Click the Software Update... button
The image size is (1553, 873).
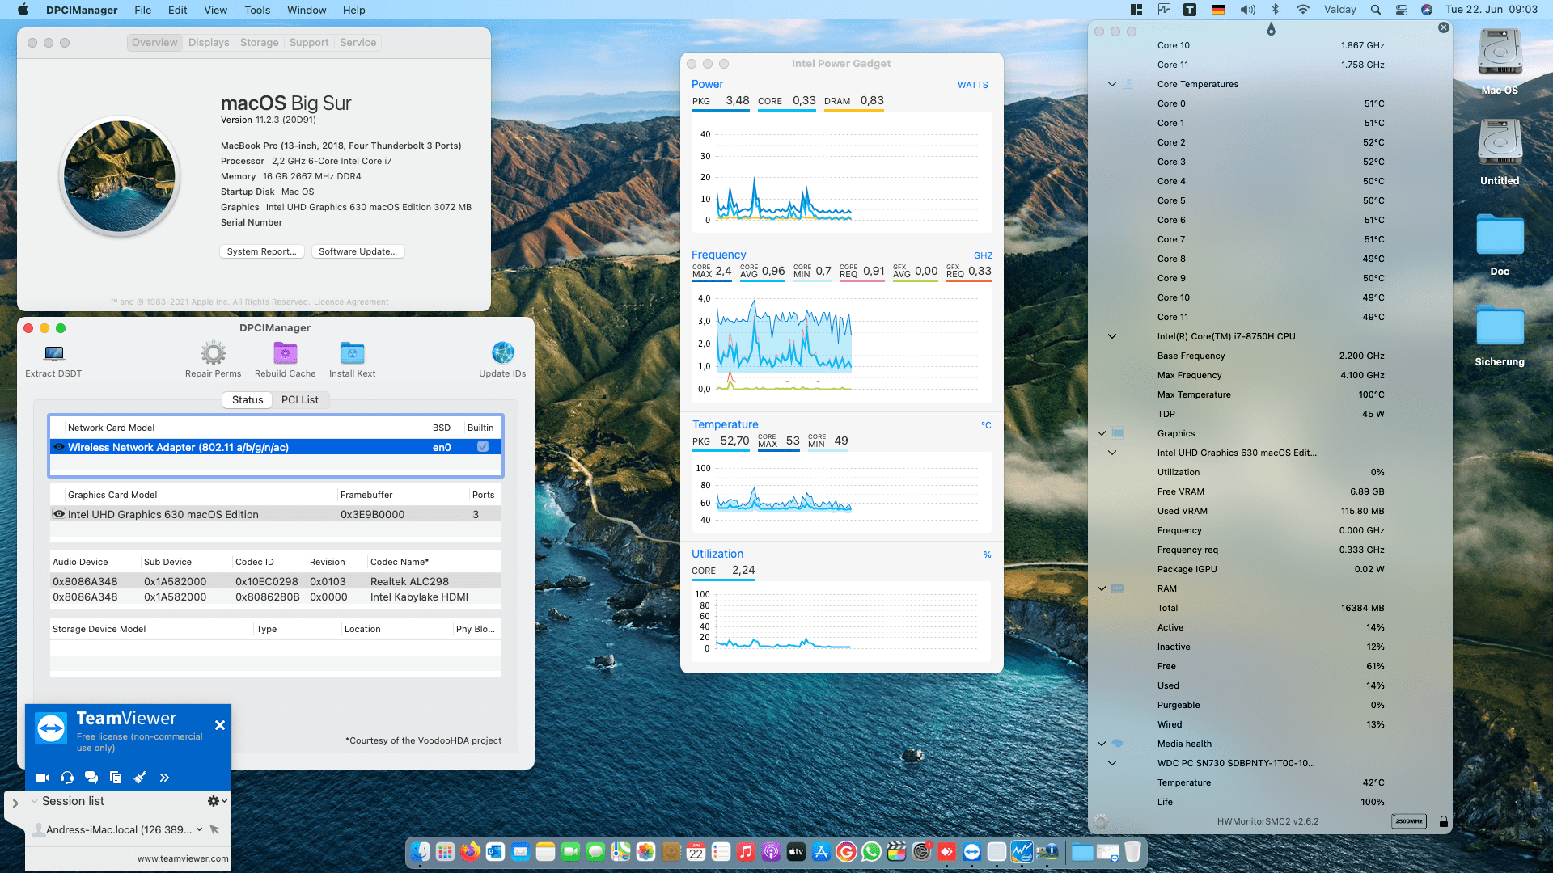coord(358,251)
